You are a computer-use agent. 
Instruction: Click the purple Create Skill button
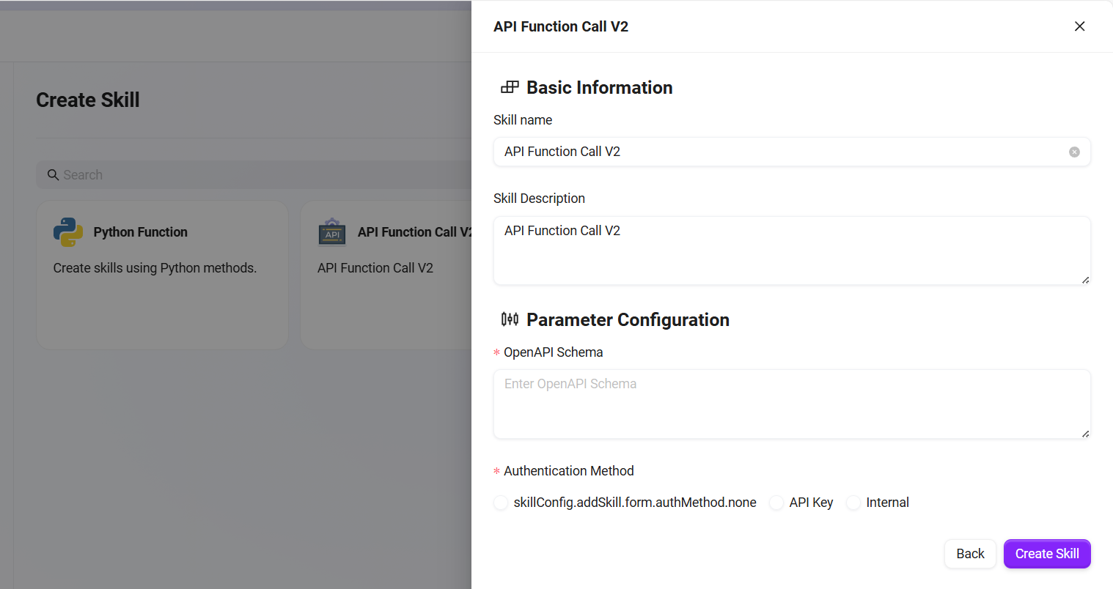click(1046, 554)
